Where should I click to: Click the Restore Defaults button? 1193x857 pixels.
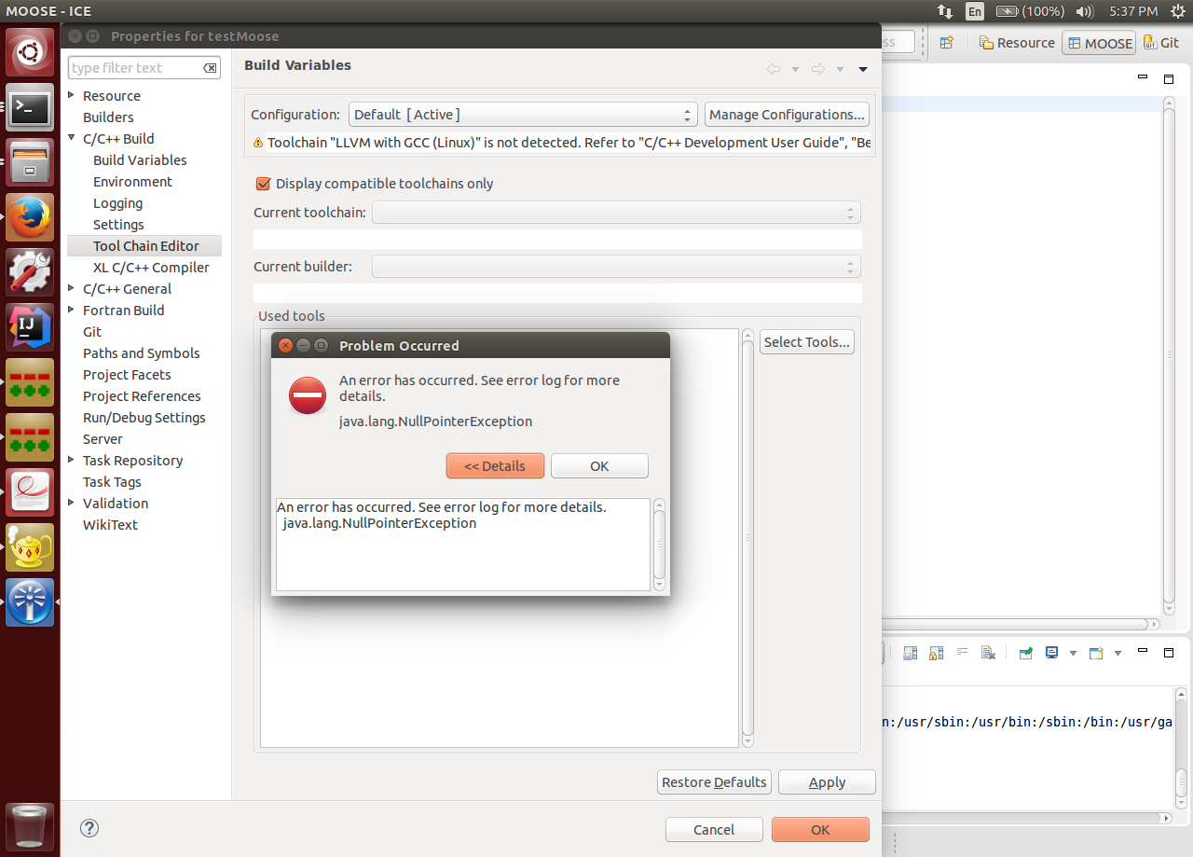(x=714, y=782)
